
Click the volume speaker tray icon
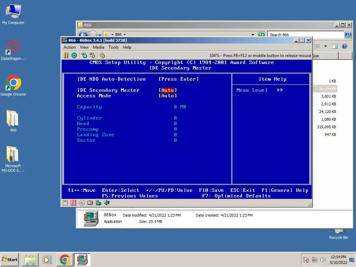tap(323, 260)
